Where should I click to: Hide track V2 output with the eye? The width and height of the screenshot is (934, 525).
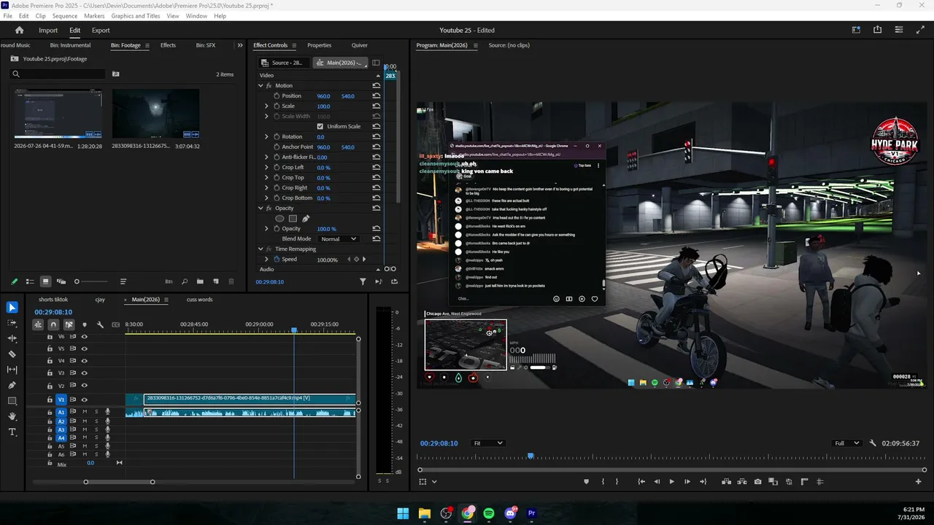tap(84, 385)
